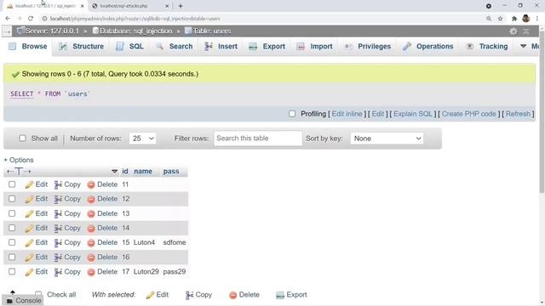Reload the page in browser
545x306 pixels.
[31, 19]
